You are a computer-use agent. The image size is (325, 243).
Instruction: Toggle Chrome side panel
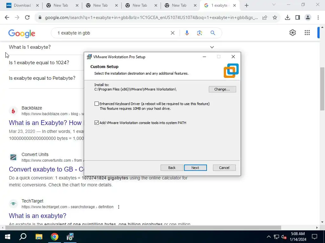tap(298, 18)
